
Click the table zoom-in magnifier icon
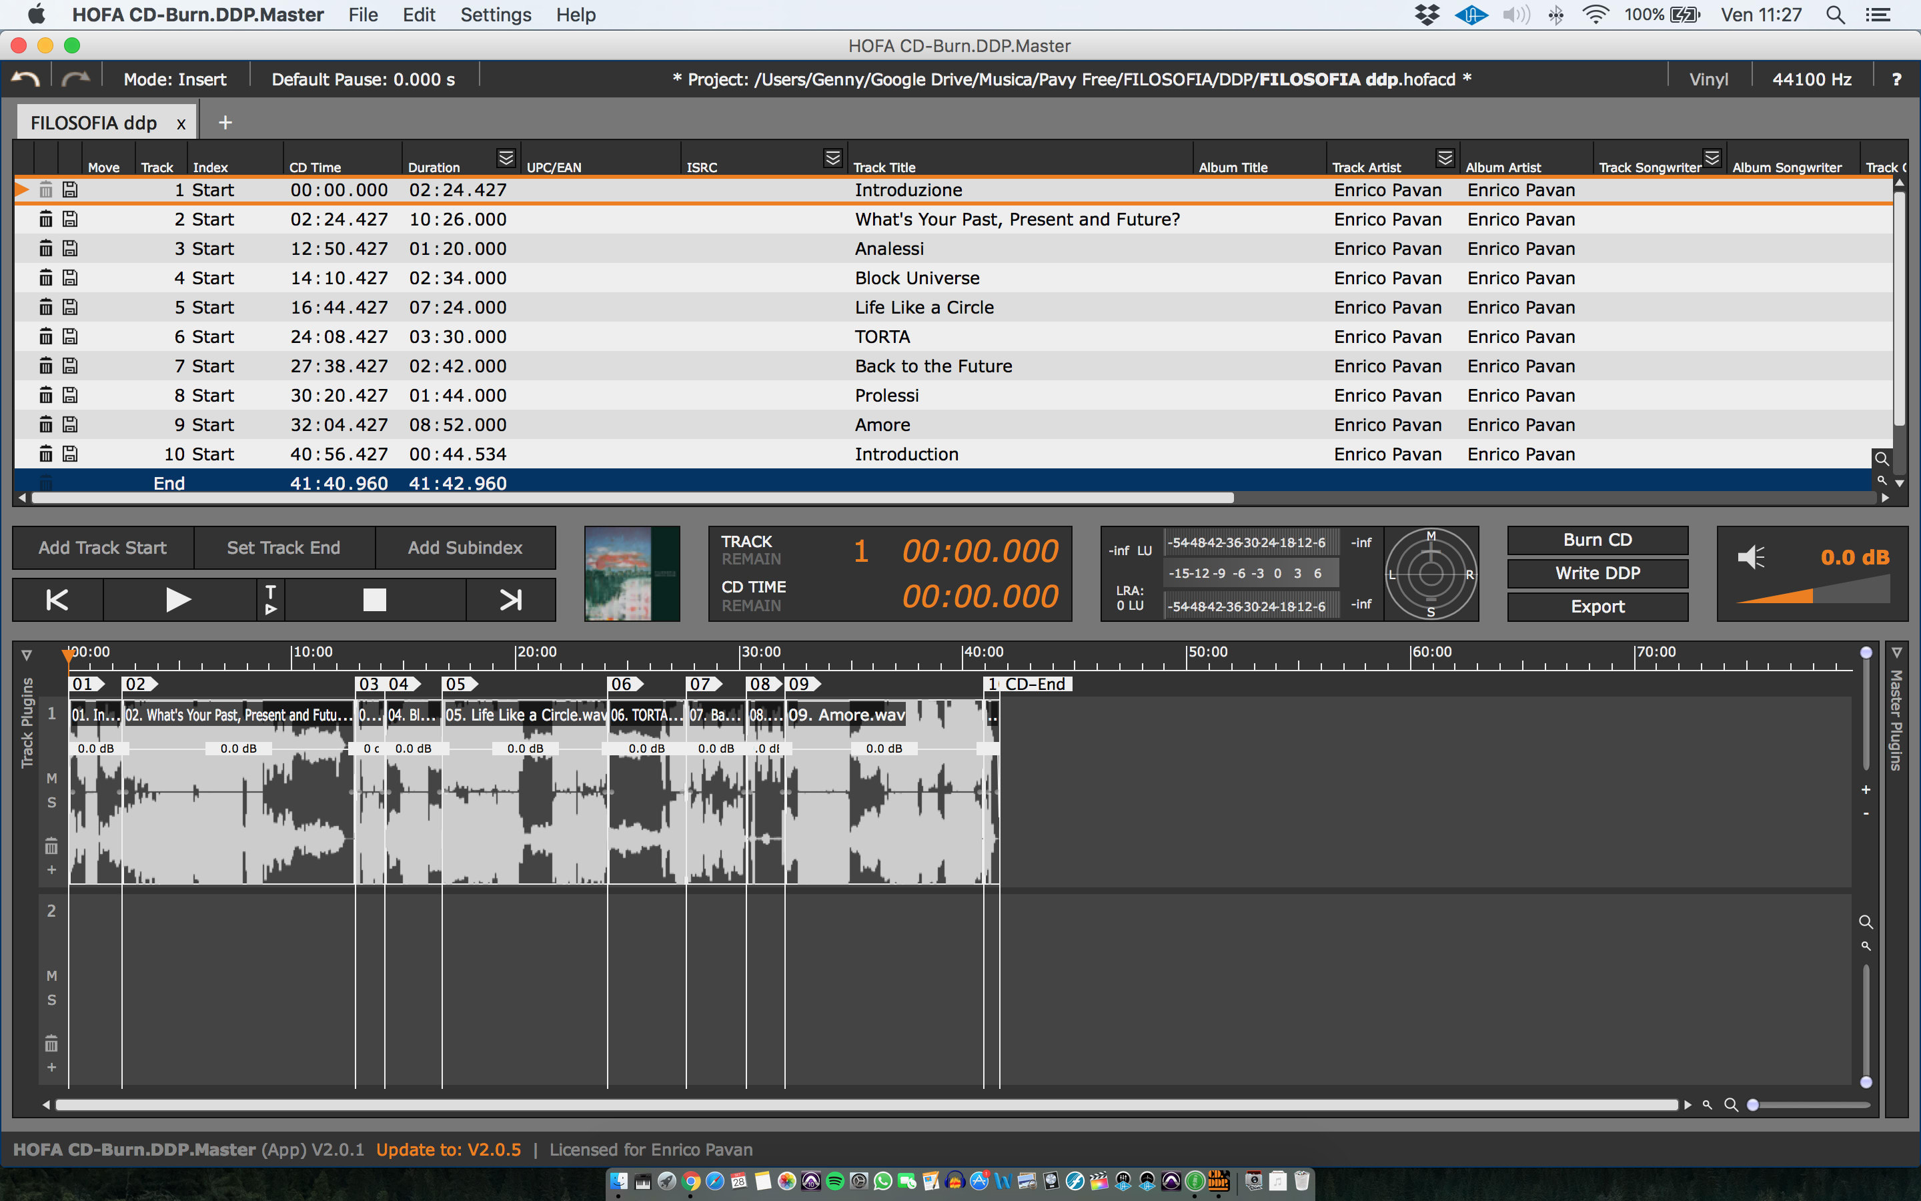(x=1881, y=458)
